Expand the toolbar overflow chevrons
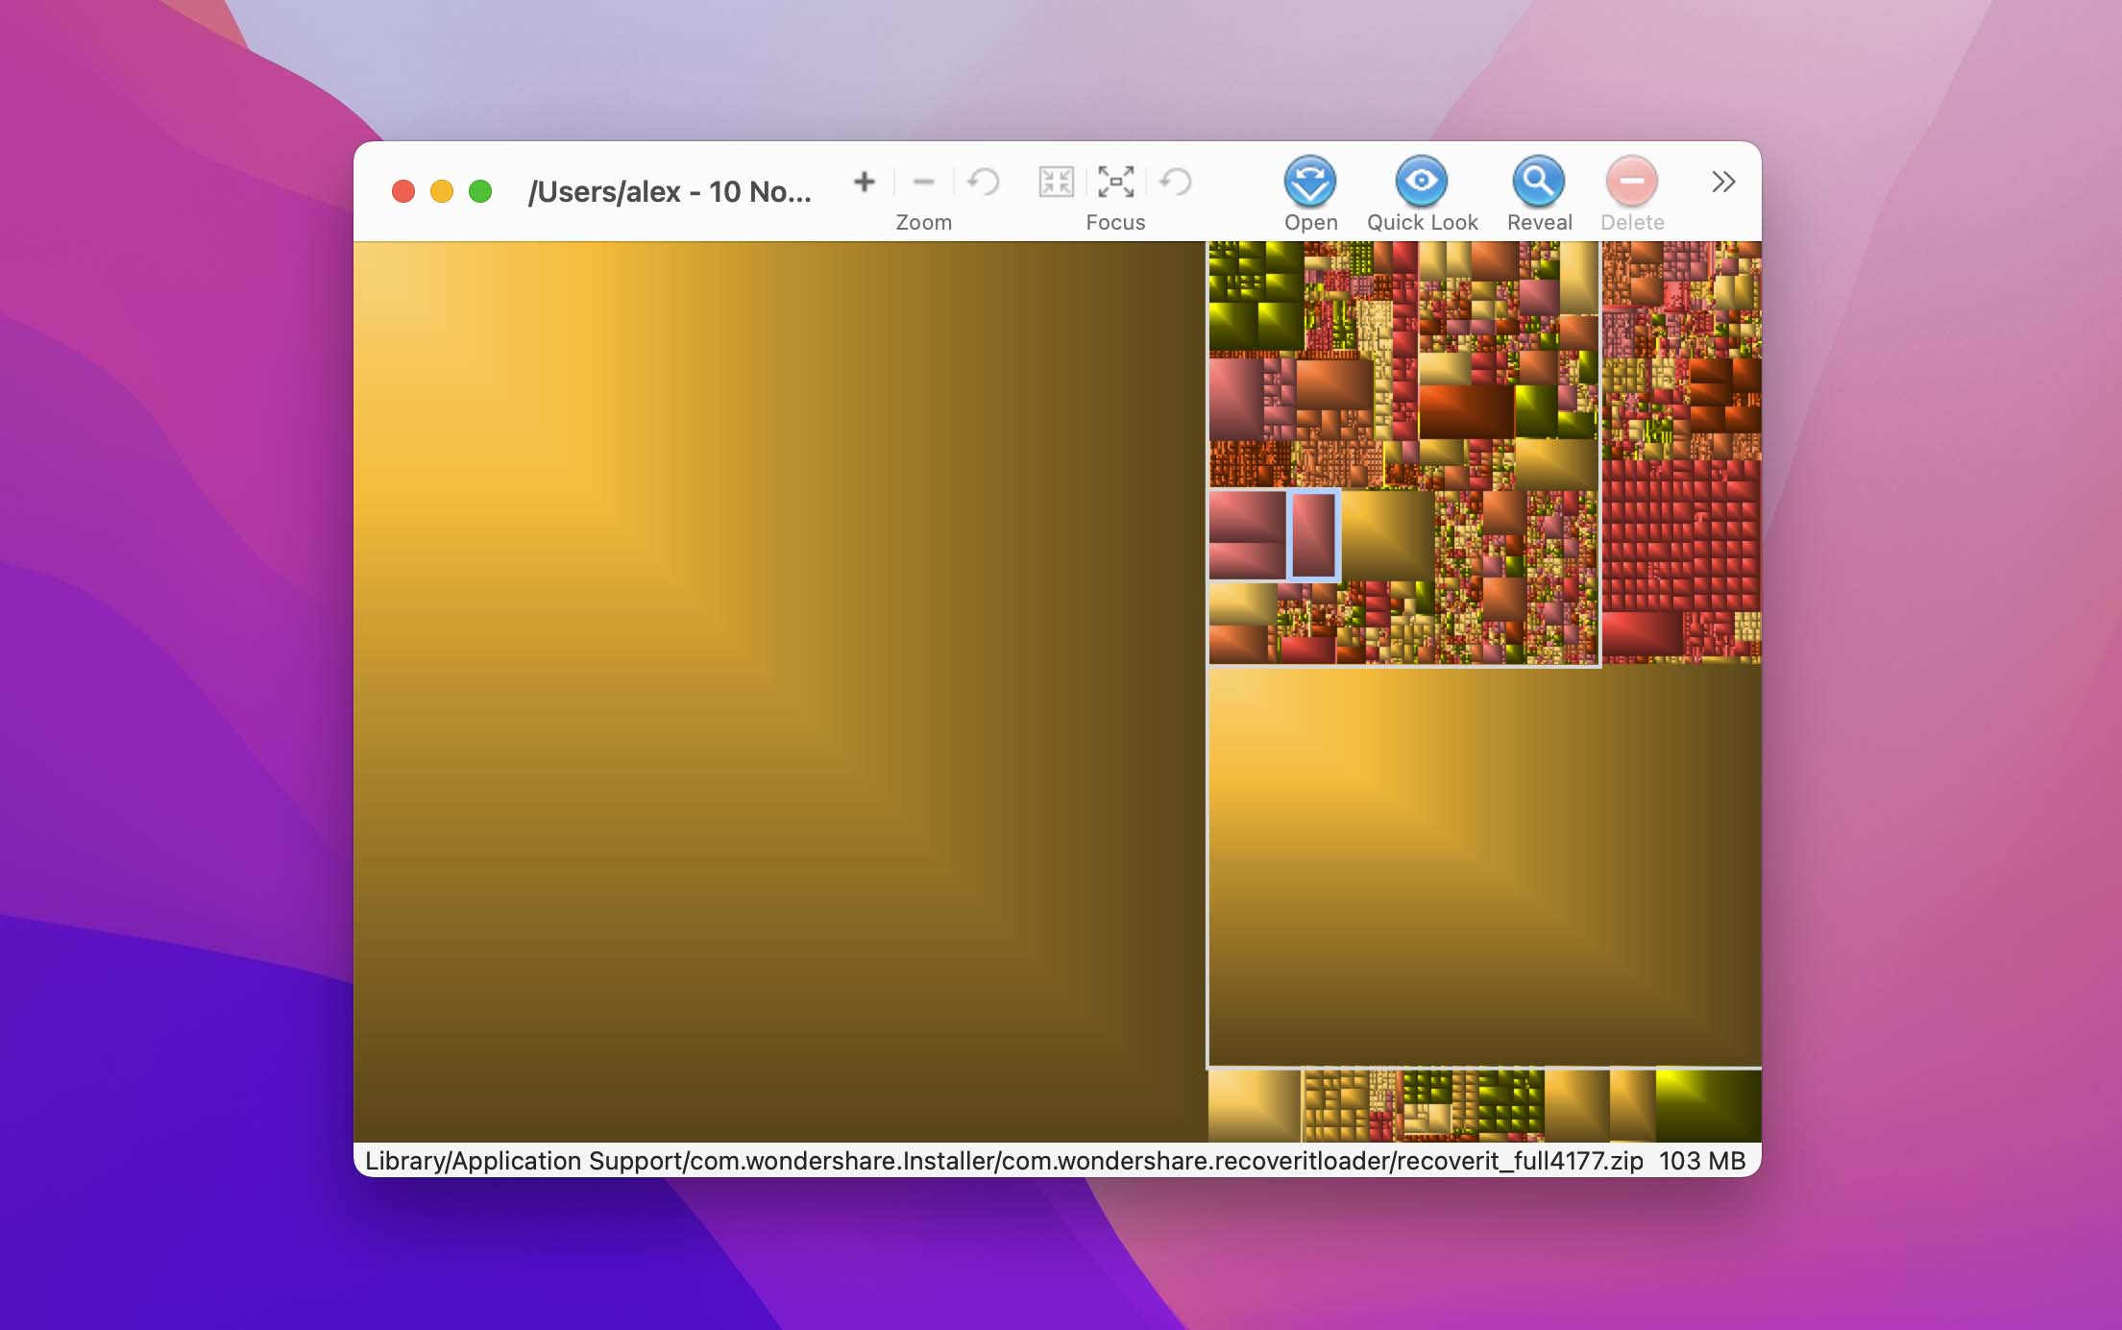 (x=1723, y=182)
